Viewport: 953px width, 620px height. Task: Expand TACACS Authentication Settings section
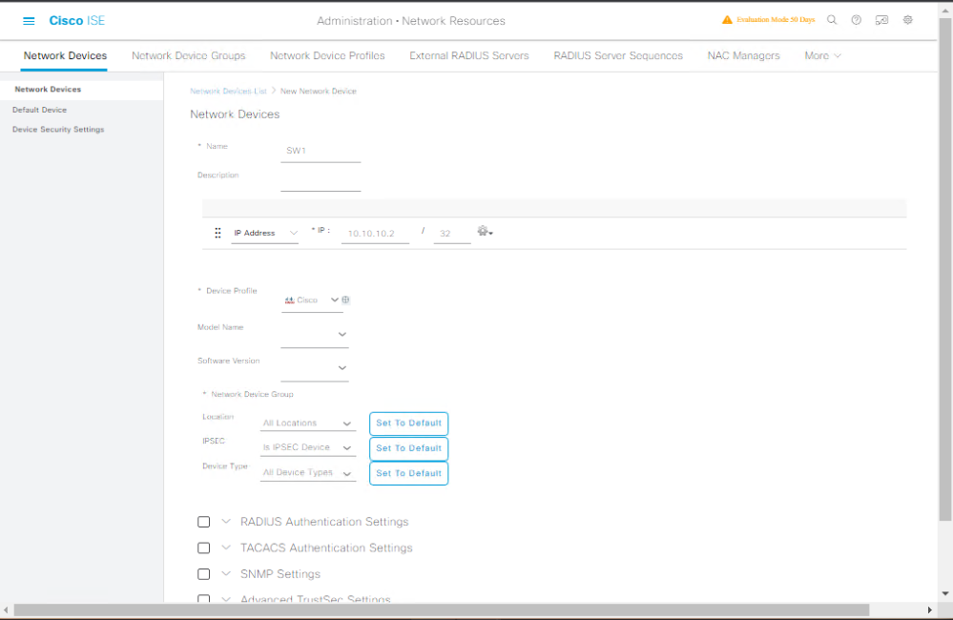[x=226, y=548]
